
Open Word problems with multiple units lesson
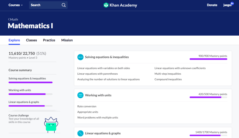97,117
